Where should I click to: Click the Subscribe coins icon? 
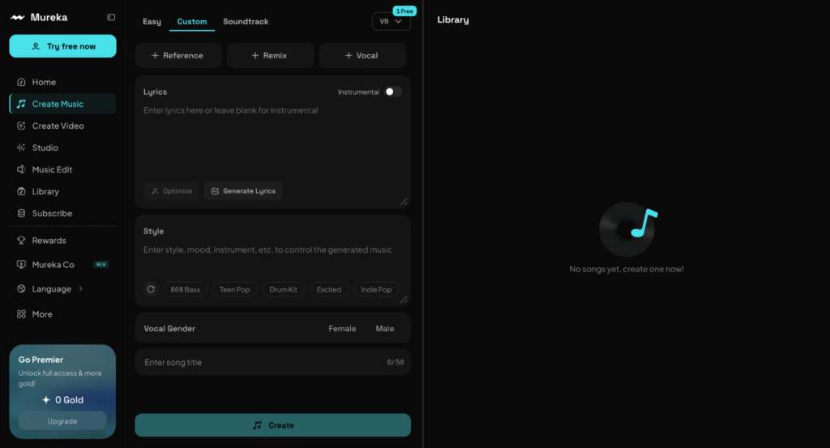pyautogui.click(x=21, y=213)
